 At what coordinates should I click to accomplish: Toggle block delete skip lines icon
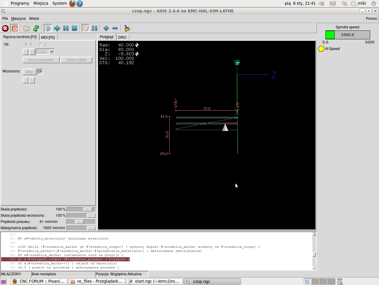[x=86, y=28]
